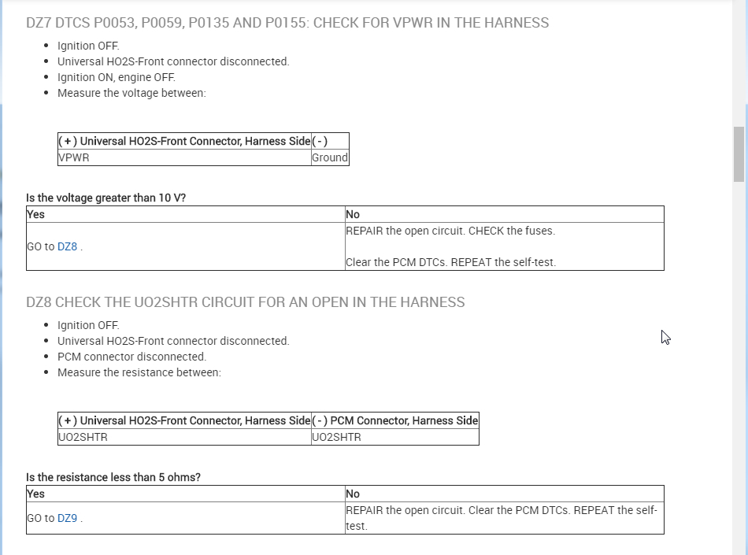Screen dimensions: 748x555
Task: Click the voltage greater than 10 V question
Action: (x=106, y=198)
